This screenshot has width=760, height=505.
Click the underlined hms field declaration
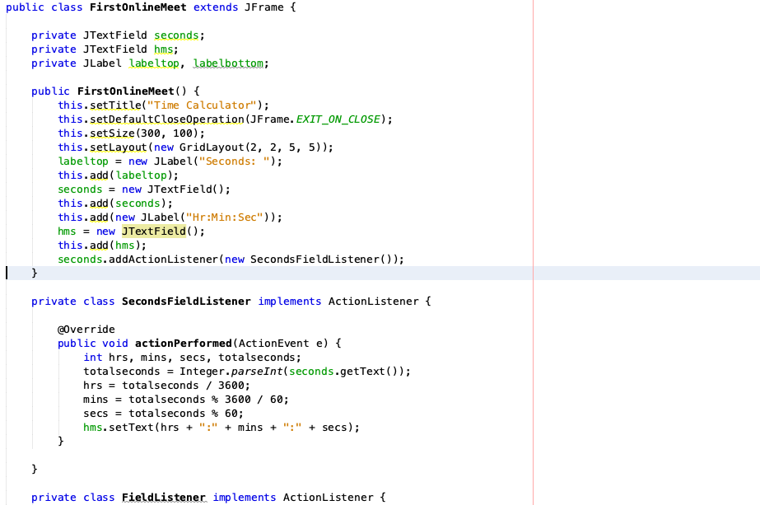pyautogui.click(x=165, y=49)
